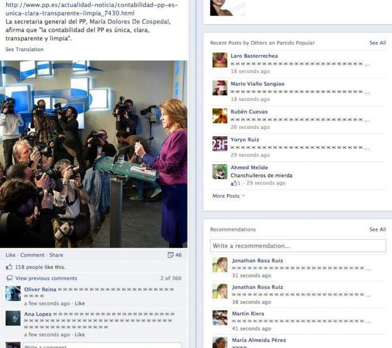Click the like icon on Ahmed Melide's post
Viewport: 392px width, 348px height.
coord(234,183)
